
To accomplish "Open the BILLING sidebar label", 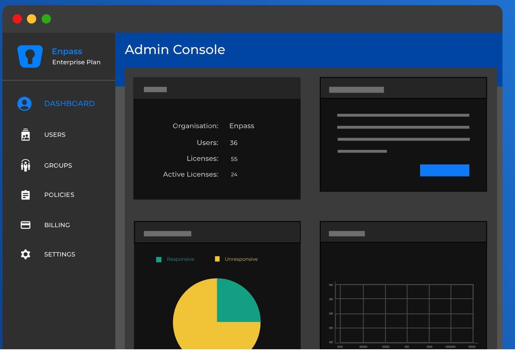I will [57, 225].
